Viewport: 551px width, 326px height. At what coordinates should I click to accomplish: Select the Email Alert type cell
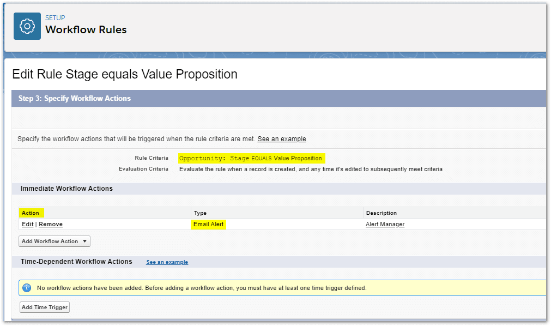[209, 224]
